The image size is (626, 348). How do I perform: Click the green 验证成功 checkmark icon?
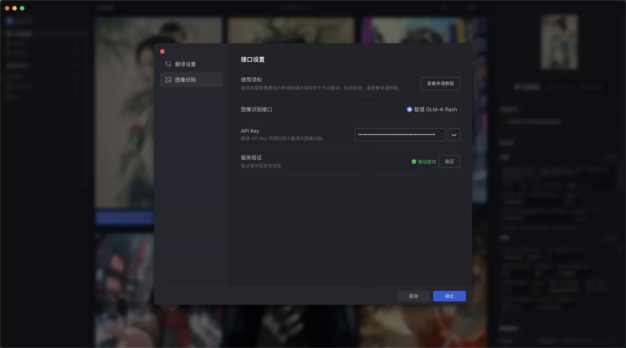pyautogui.click(x=413, y=161)
